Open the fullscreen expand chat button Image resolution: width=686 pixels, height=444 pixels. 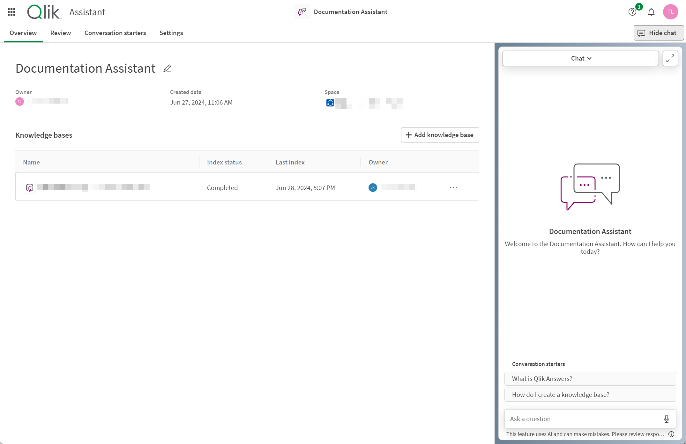tap(670, 58)
